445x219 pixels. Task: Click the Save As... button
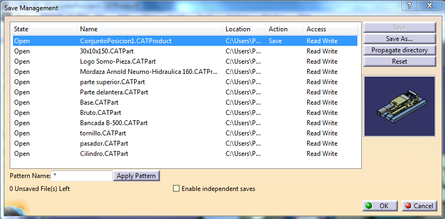[x=399, y=39]
